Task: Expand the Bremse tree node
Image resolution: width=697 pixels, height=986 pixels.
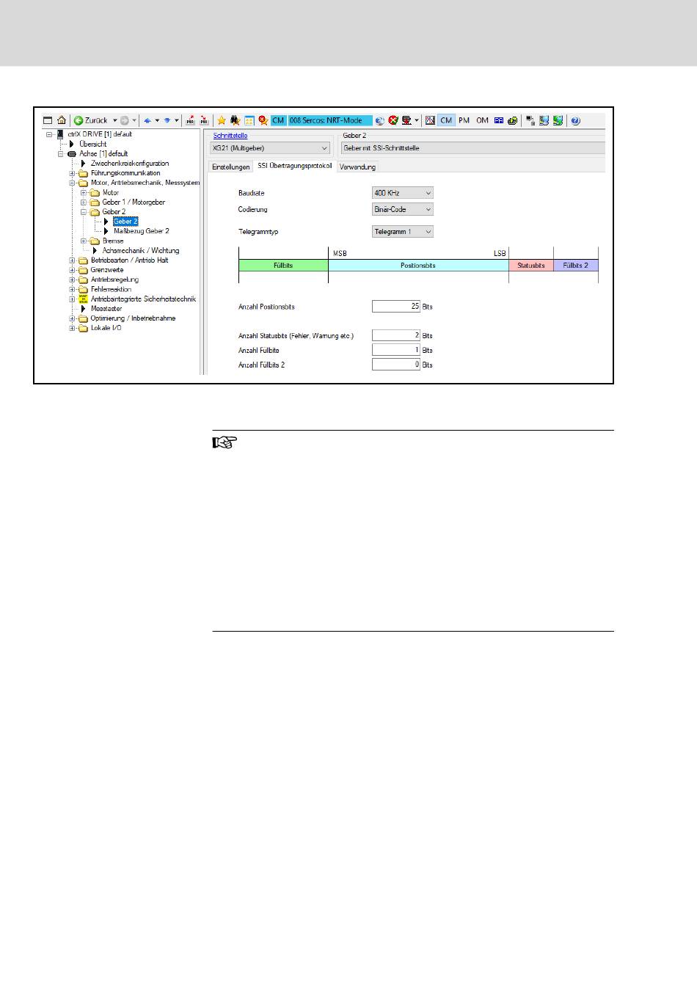Action: [84, 241]
